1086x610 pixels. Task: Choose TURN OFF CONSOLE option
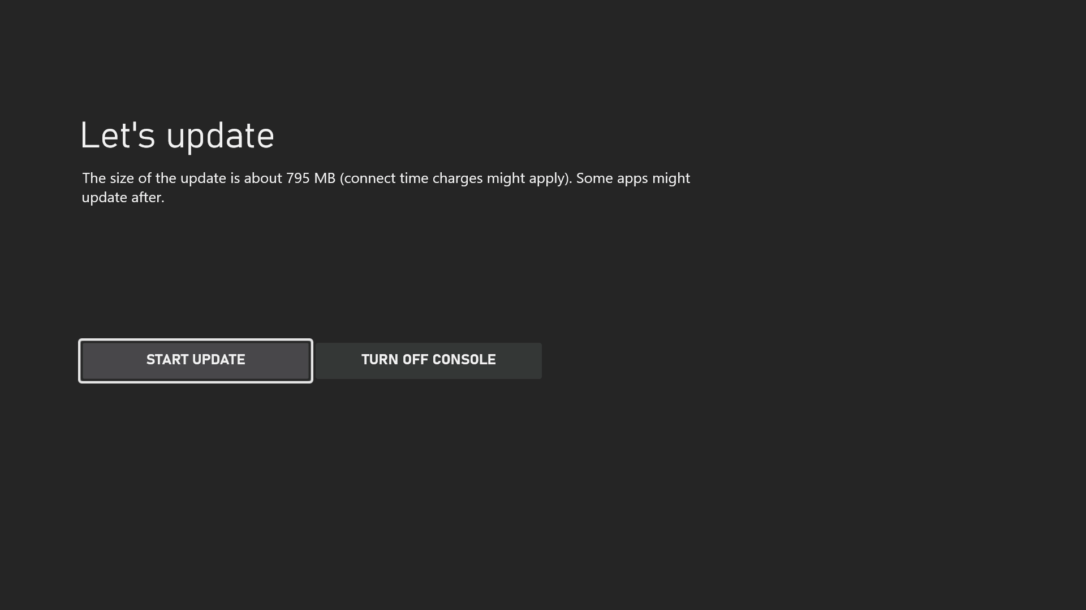[x=429, y=361]
